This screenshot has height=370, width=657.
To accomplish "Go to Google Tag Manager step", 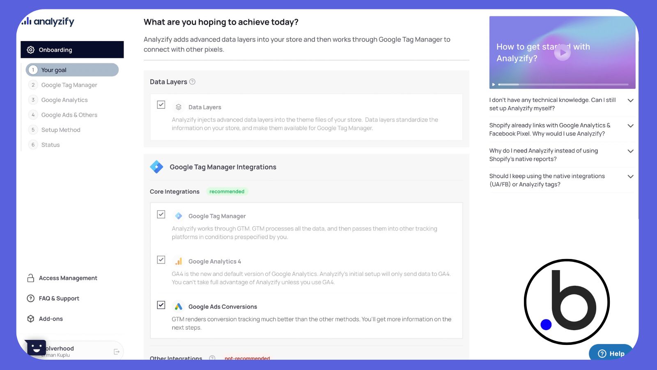I will 69,85.
